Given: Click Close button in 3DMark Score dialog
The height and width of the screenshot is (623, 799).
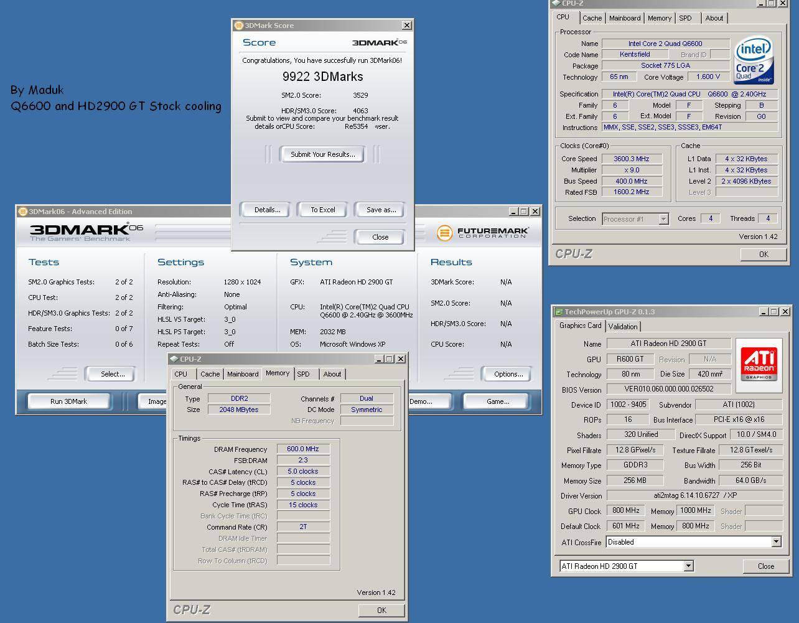Looking at the screenshot, I should coord(380,237).
